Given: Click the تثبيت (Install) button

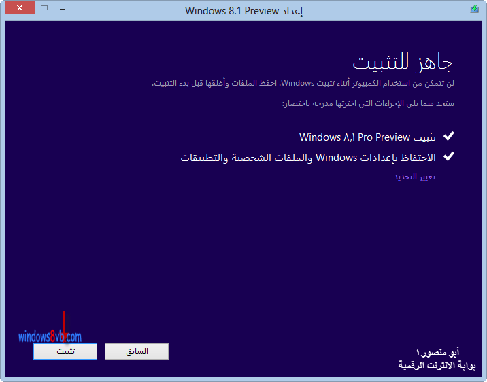Looking at the screenshot, I should click(x=65, y=351).
